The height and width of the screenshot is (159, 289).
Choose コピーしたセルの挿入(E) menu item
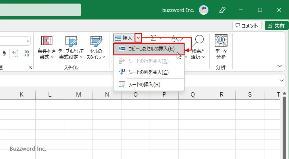click(x=149, y=49)
